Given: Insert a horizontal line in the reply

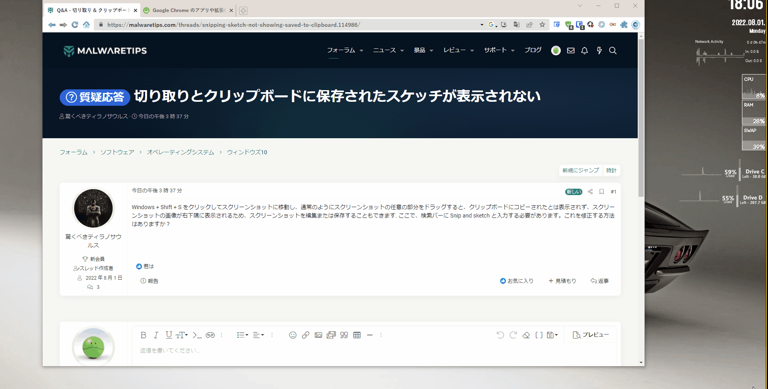Looking at the screenshot, I should 370,335.
